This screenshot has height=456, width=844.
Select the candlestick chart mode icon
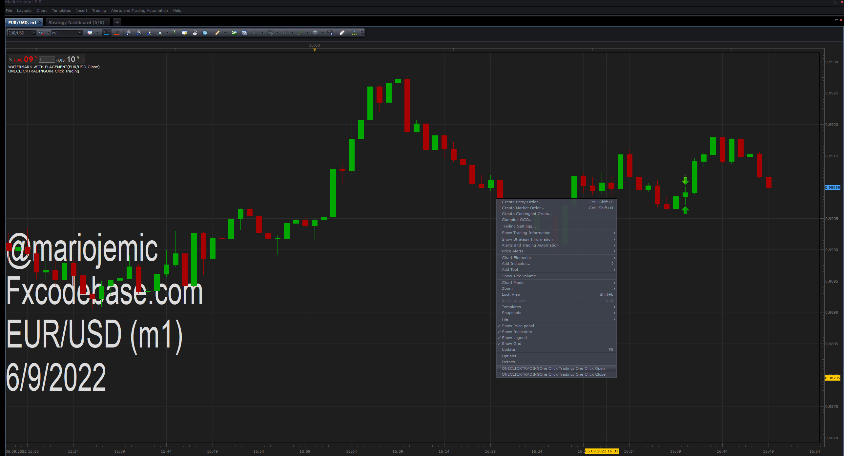pos(90,33)
